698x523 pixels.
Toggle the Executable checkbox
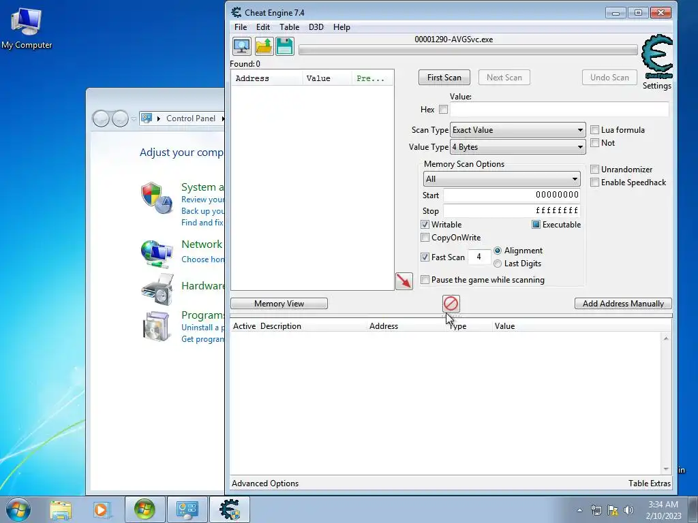click(x=536, y=225)
